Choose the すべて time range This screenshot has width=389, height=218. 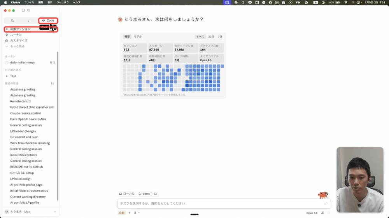tap(200, 36)
